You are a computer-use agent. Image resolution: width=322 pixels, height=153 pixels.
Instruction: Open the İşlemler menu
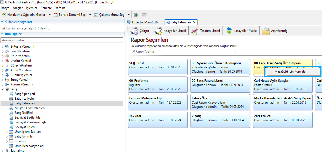(31, 8)
